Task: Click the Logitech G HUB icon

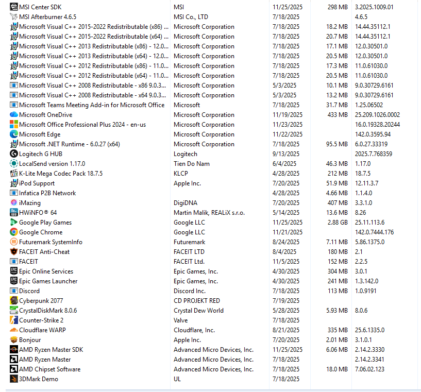Action: click(x=14, y=154)
